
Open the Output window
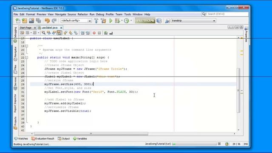(64, 139)
